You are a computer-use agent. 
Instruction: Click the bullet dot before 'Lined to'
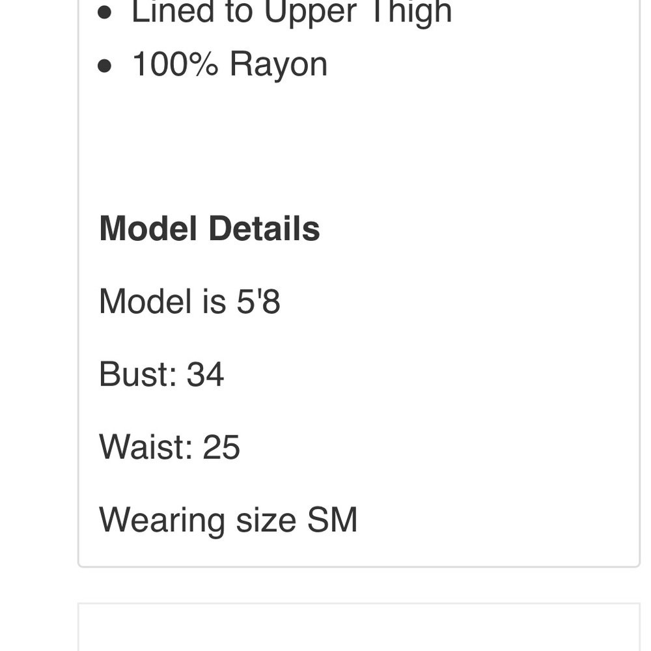[105, 13]
